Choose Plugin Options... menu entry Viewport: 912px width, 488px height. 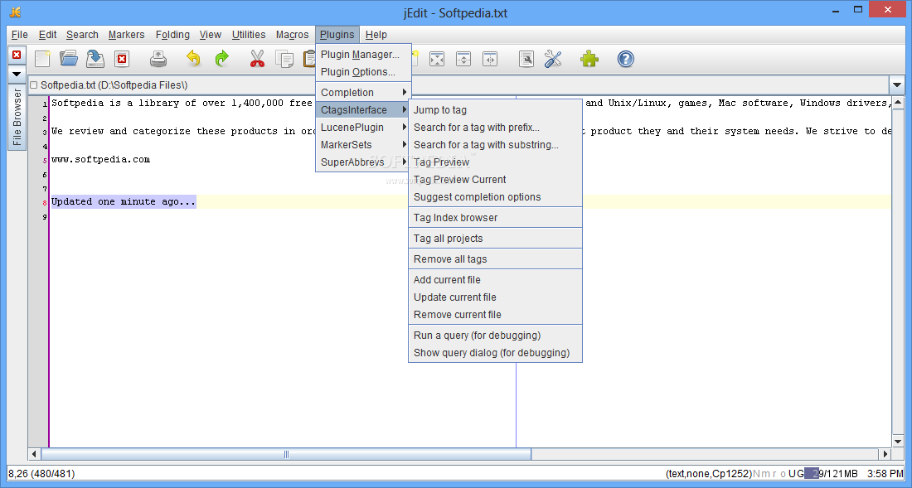coord(363,72)
